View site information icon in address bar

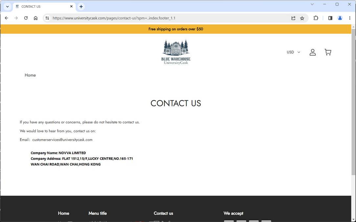click(47, 18)
